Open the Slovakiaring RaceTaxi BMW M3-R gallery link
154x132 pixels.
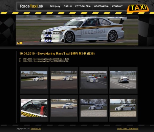tap(46, 59)
